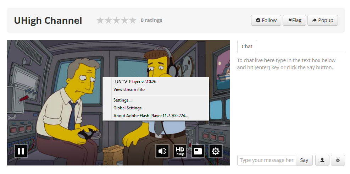
Task: Switch to theater mode layout icon
Action: (198, 151)
